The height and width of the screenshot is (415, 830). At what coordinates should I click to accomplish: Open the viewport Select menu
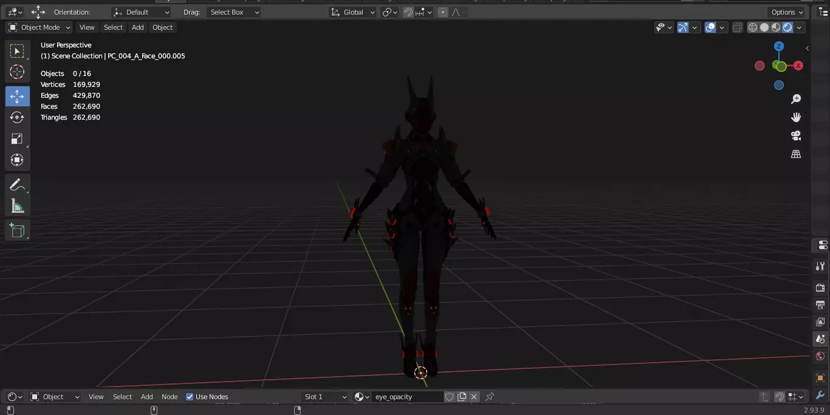[x=113, y=27]
